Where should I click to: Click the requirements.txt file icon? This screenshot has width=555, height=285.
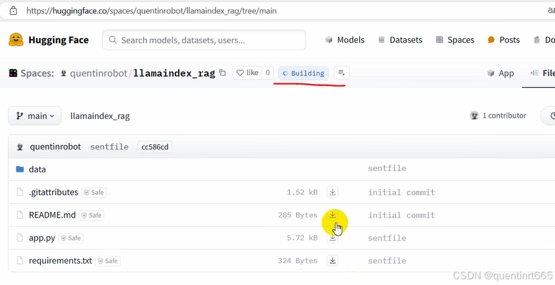20,261
